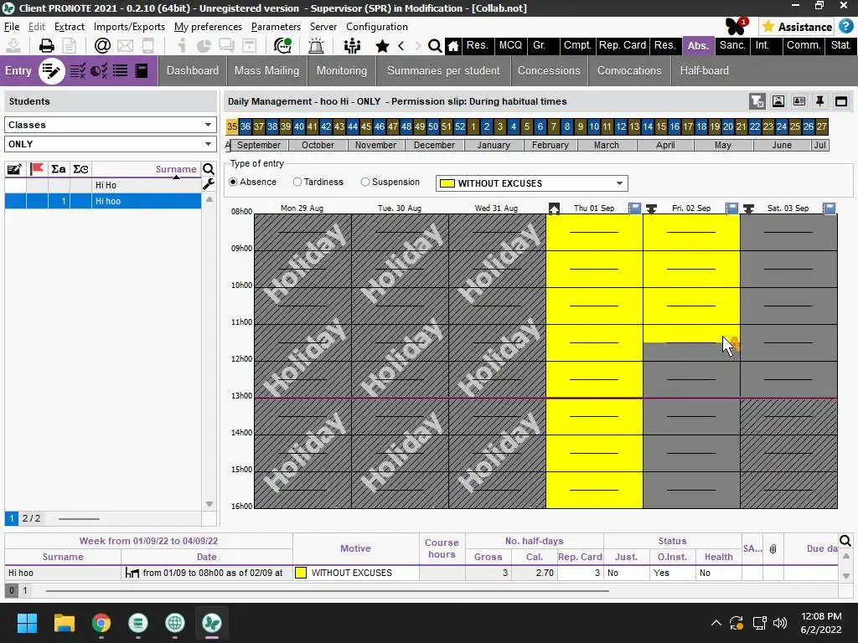Open the Parameters menu
The height and width of the screenshot is (643, 858).
pos(276,26)
